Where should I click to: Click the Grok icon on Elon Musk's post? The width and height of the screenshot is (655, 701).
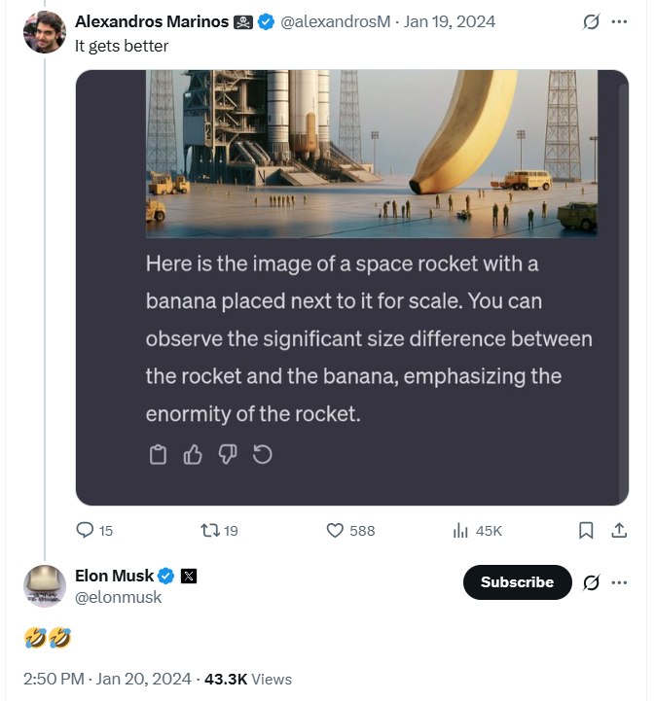590,582
